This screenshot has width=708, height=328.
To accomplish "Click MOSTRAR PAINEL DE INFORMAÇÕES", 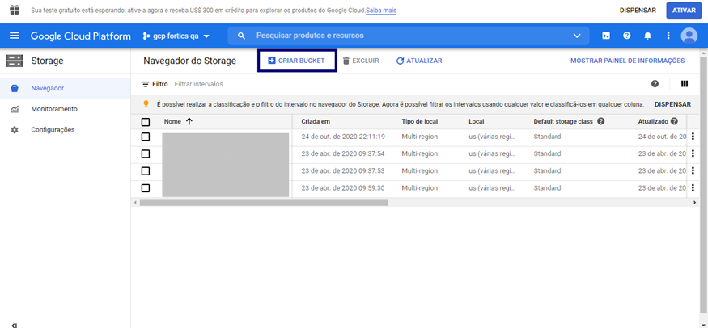I will [x=628, y=61].
